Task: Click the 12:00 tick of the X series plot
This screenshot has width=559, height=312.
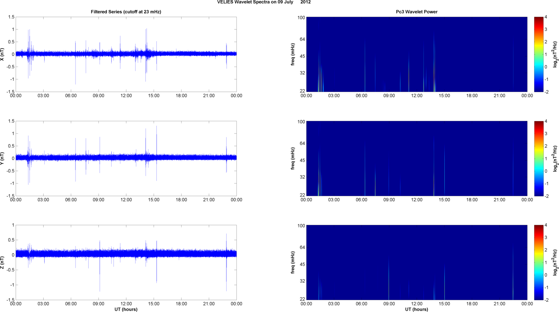Action: [126, 96]
